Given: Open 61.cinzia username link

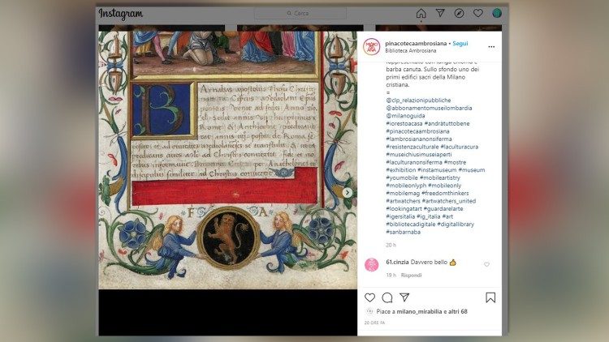Looking at the screenshot, I should coord(397,263).
